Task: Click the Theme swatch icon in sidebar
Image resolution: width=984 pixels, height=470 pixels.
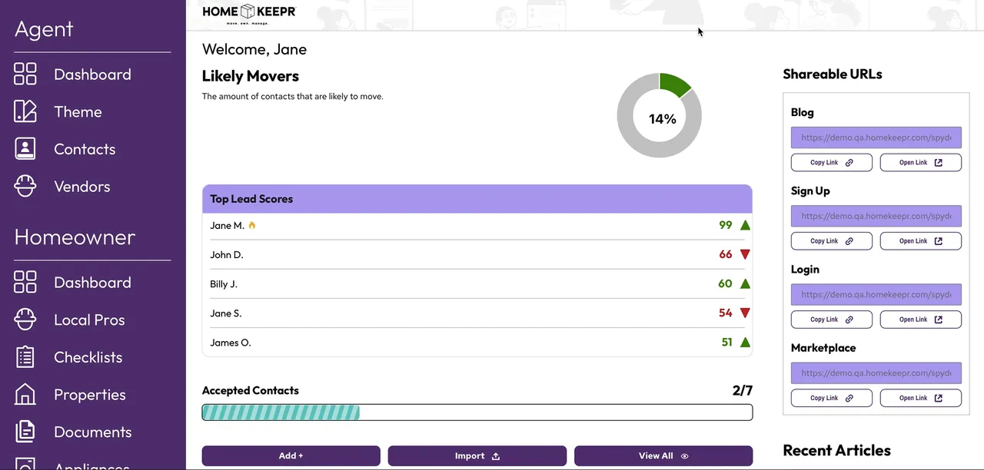Action: tap(25, 111)
